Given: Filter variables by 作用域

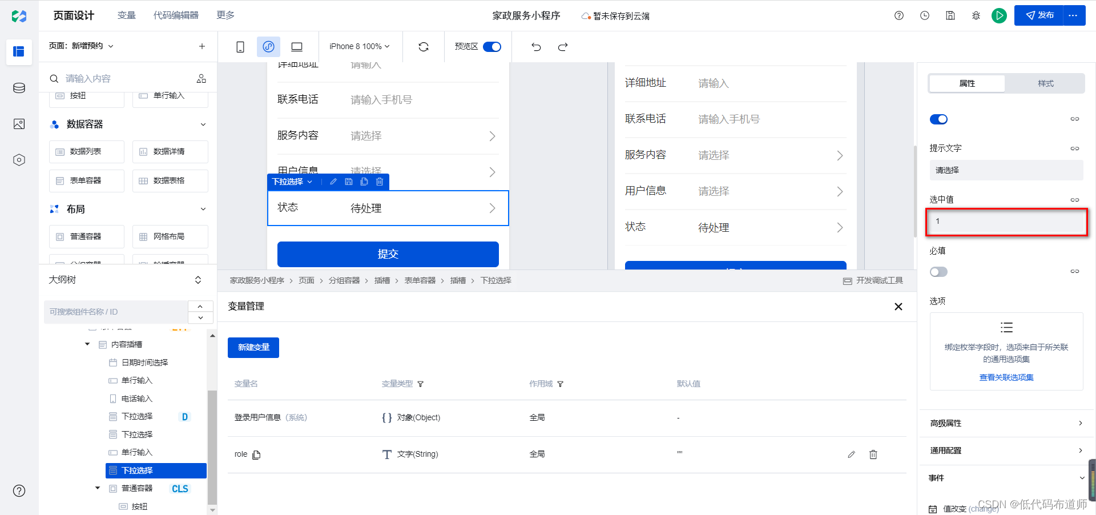Looking at the screenshot, I should click(x=561, y=384).
